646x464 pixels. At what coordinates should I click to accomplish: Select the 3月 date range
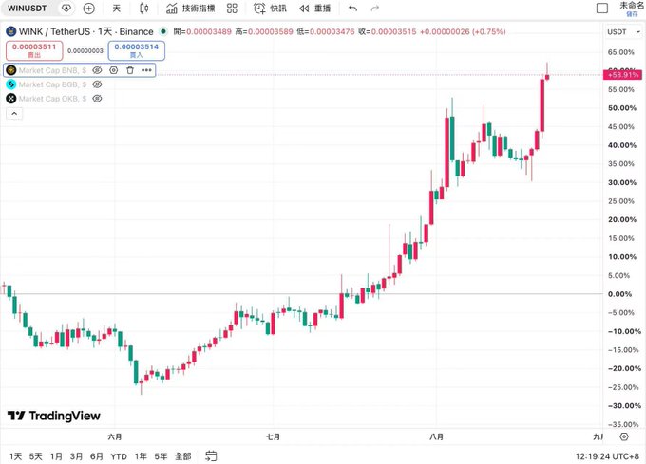76,456
